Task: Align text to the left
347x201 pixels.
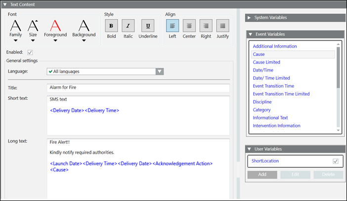Action: coord(172,26)
